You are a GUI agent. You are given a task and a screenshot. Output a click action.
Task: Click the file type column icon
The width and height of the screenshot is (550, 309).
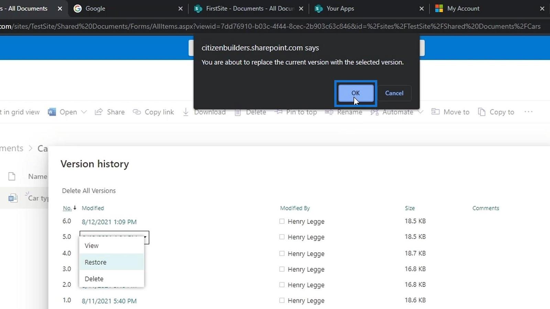[x=12, y=176]
